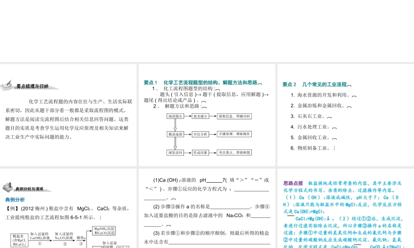The image size is (414, 248).
Task: Click the 加入过量的 Na₂CO₃溶液 step label
Action: 64,236
